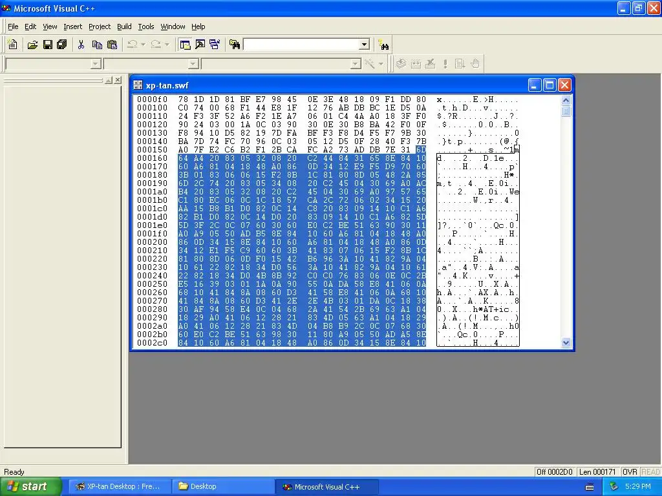
Task: Open the Build menu
Action: [124, 26]
